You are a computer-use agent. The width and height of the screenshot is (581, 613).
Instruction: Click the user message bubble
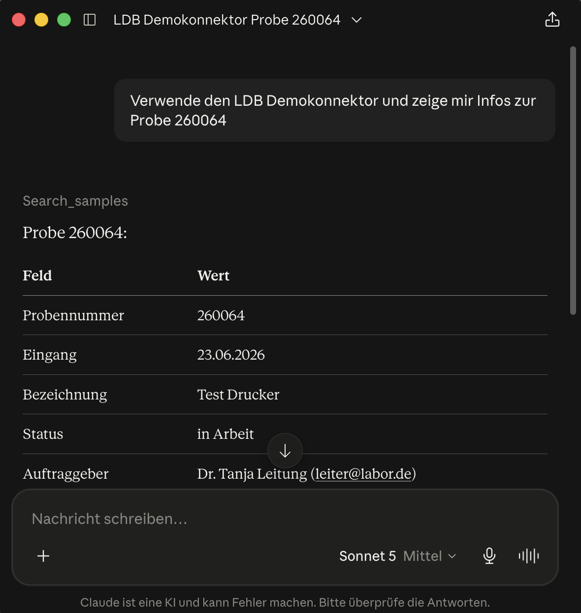tap(335, 110)
